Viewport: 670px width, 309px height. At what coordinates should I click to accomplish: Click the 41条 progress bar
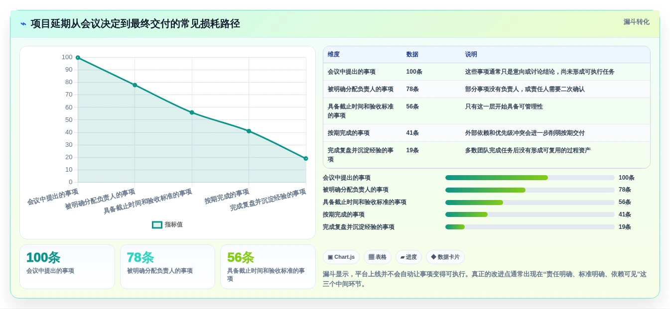click(x=530, y=214)
